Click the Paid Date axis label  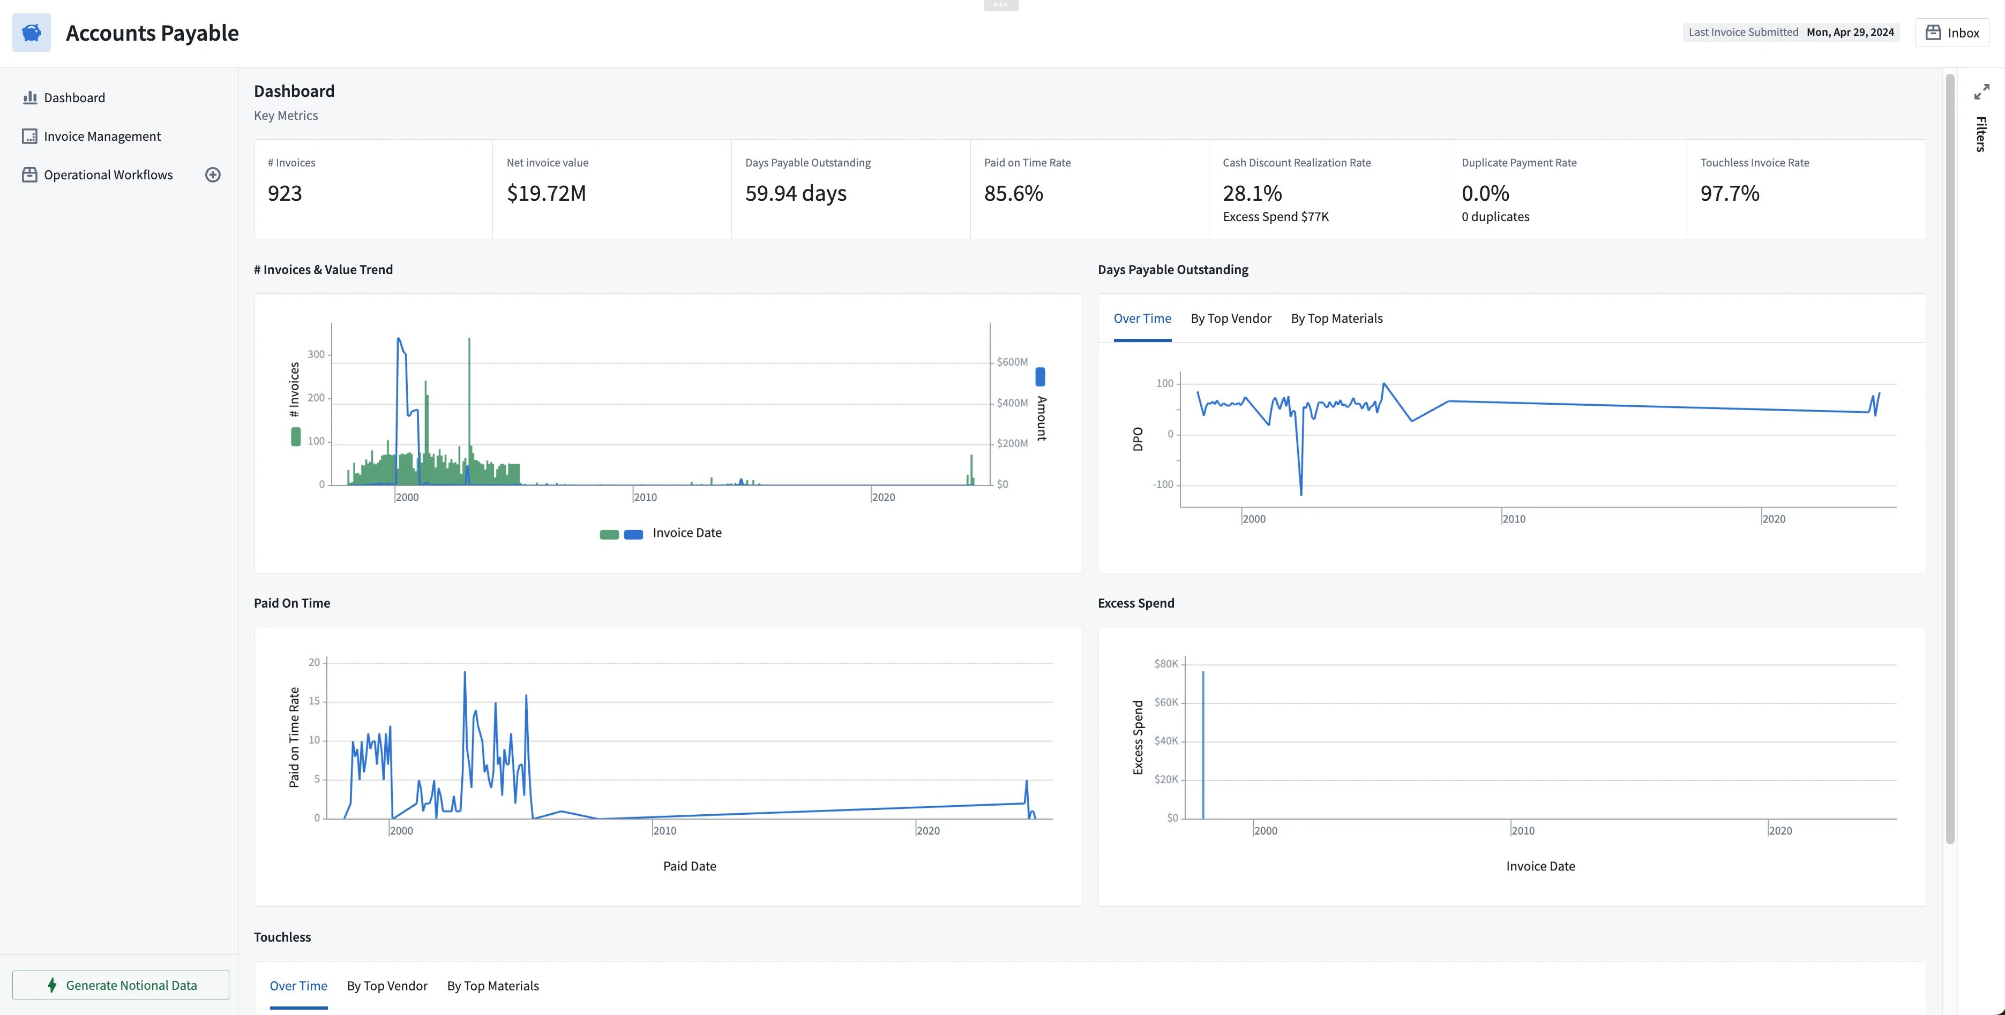coord(690,866)
